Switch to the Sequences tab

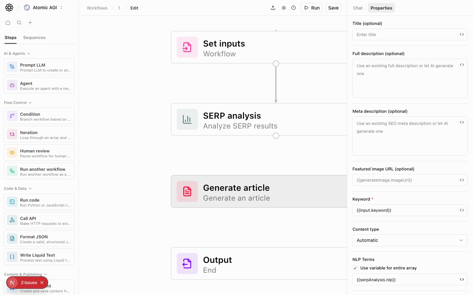pos(34,38)
